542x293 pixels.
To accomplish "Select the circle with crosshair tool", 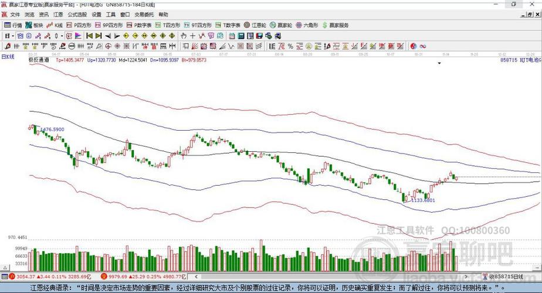I will tap(108, 46).
